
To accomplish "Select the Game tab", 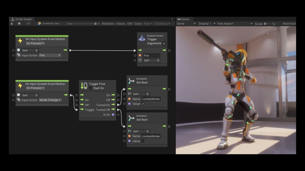I will coord(183,19).
